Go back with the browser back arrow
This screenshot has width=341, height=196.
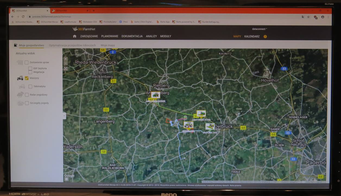pos(12,17)
